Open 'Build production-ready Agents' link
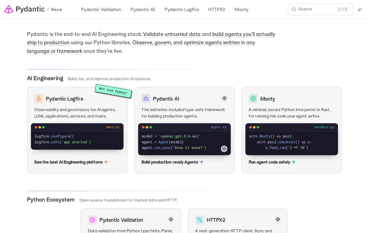The height and width of the screenshot is (233, 373). 172,162
